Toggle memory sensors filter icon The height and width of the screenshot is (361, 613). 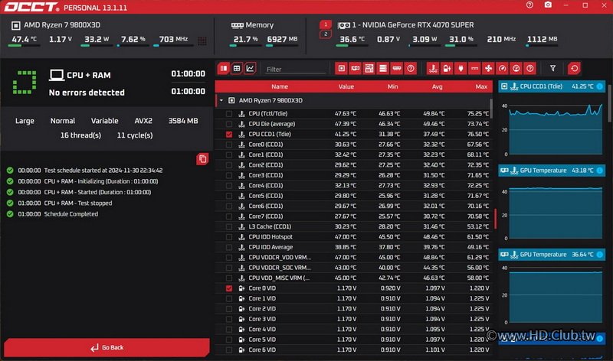pos(397,68)
